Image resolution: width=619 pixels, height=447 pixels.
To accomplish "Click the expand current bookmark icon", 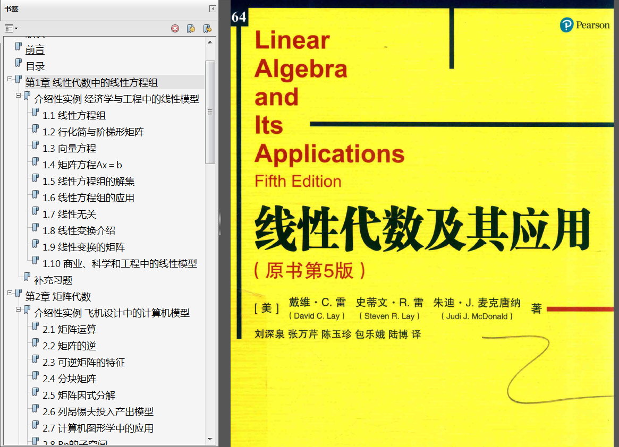I will tap(207, 29).
